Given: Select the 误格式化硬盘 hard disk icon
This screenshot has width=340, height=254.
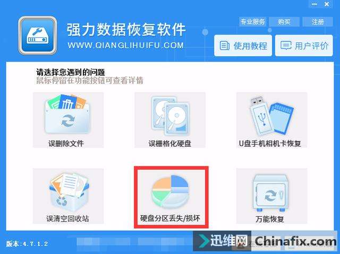Looking at the screenshot, I should 170,116.
